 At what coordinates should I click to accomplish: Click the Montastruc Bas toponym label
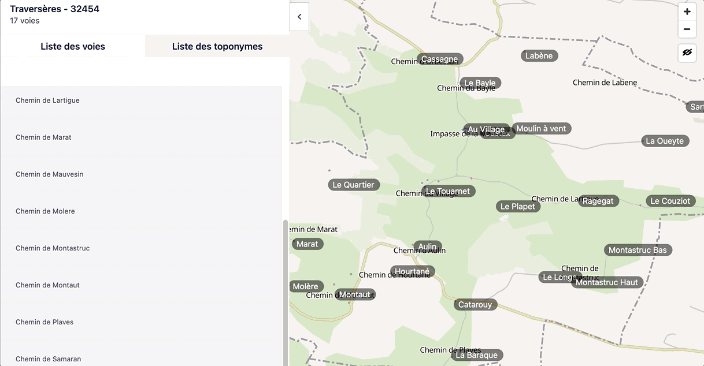point(638,250)
